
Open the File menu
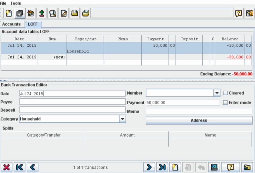(x=3, y=3)
